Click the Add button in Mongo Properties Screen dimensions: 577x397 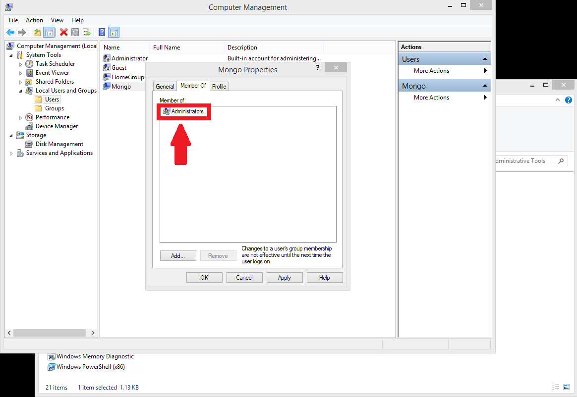[178, 255]
